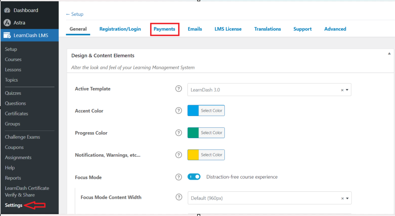This screenshot has height=216, width=395.
Task: Open Topics in the sidebar
Action: [x=11, y=80]
